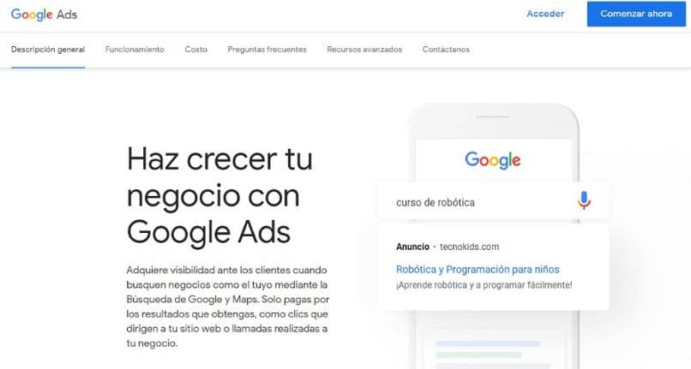This screenshot has height=369, width=691.
Task: Click the Google Ads logo
Action: pyautogui.click(x=44, y=15)
